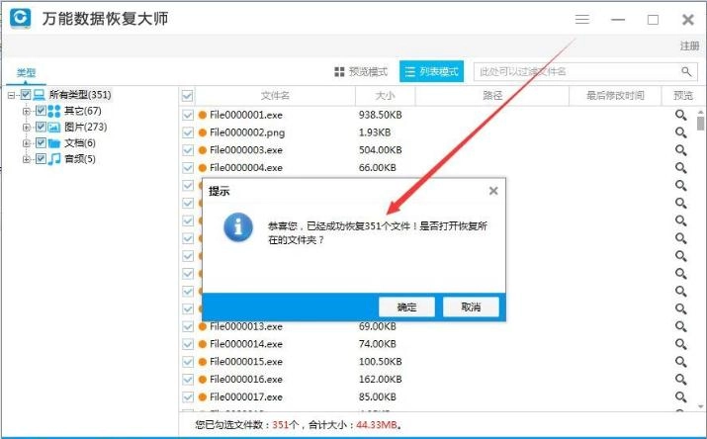Click the search magnifier in filter box

686,72
